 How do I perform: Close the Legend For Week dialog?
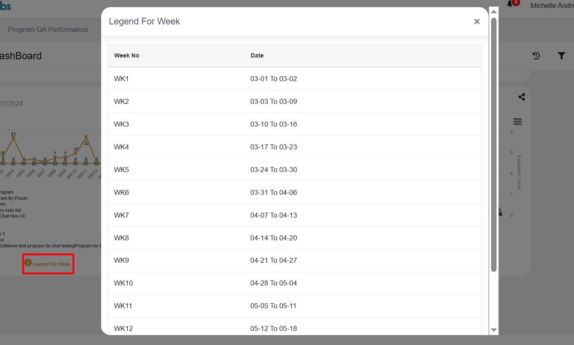click(x=477, y=22)
